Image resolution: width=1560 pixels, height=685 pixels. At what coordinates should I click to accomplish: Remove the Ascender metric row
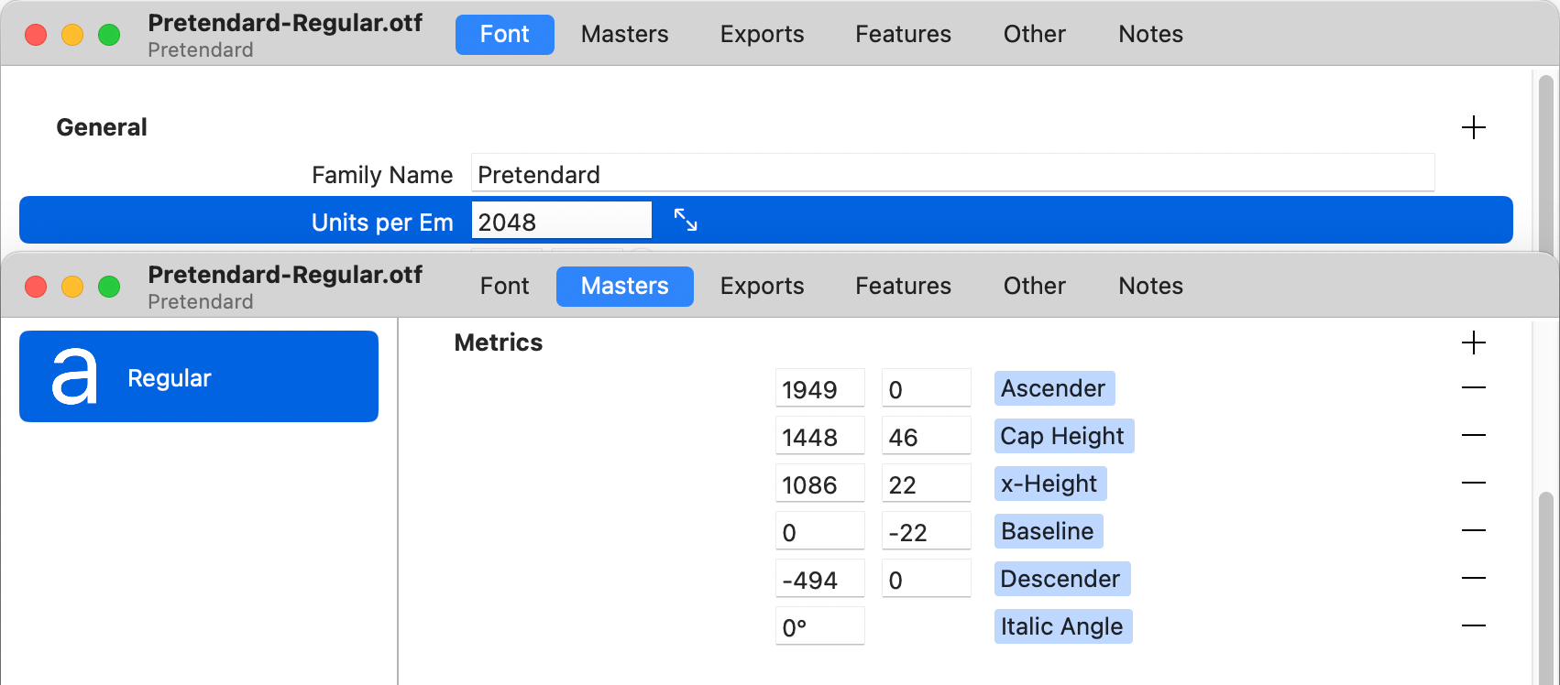(1473, 388)
